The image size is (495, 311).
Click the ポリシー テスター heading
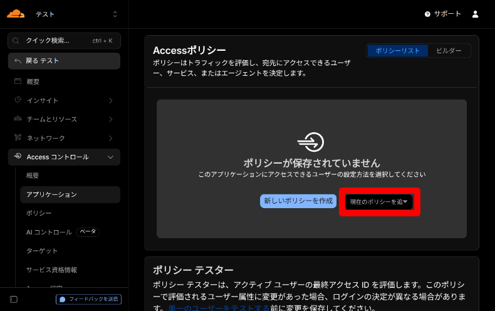point(193,270)
